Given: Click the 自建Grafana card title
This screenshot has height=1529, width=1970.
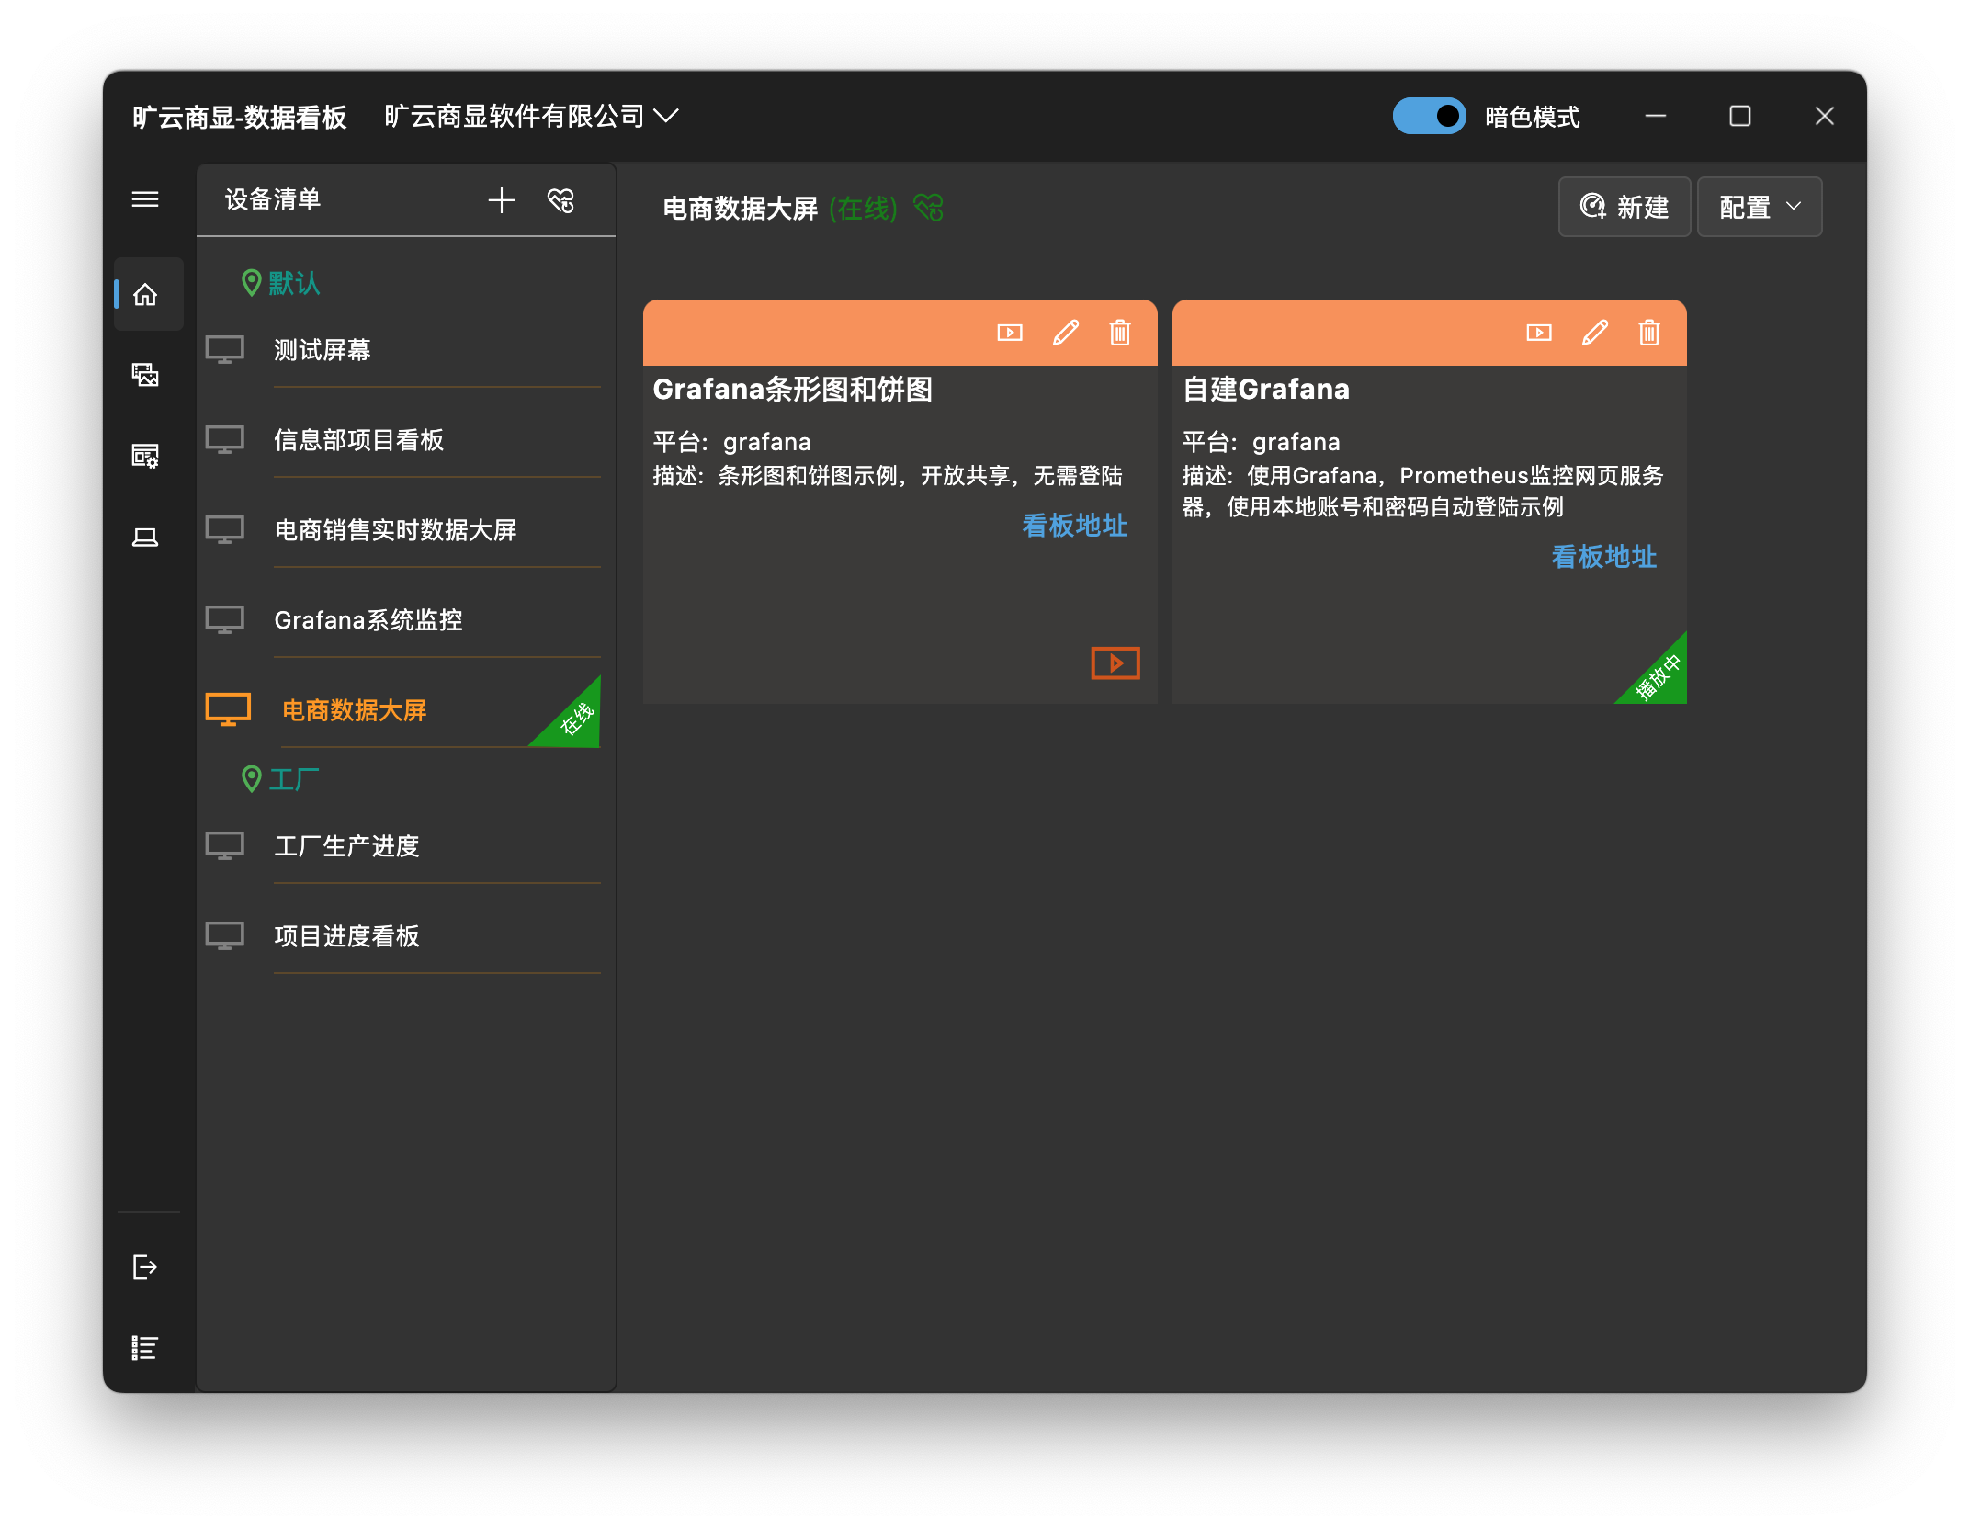Looking at the screenshot, I should coord(1265,390).
